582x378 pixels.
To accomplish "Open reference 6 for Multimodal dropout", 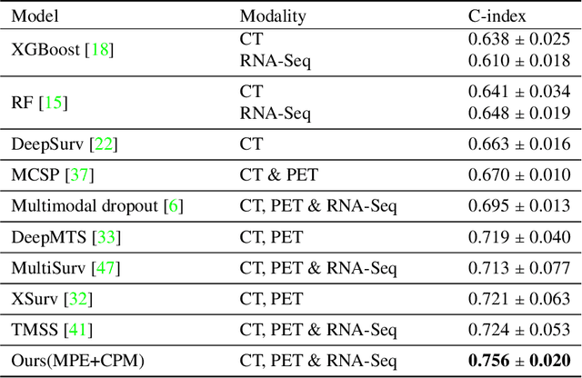I will (174, 206).
